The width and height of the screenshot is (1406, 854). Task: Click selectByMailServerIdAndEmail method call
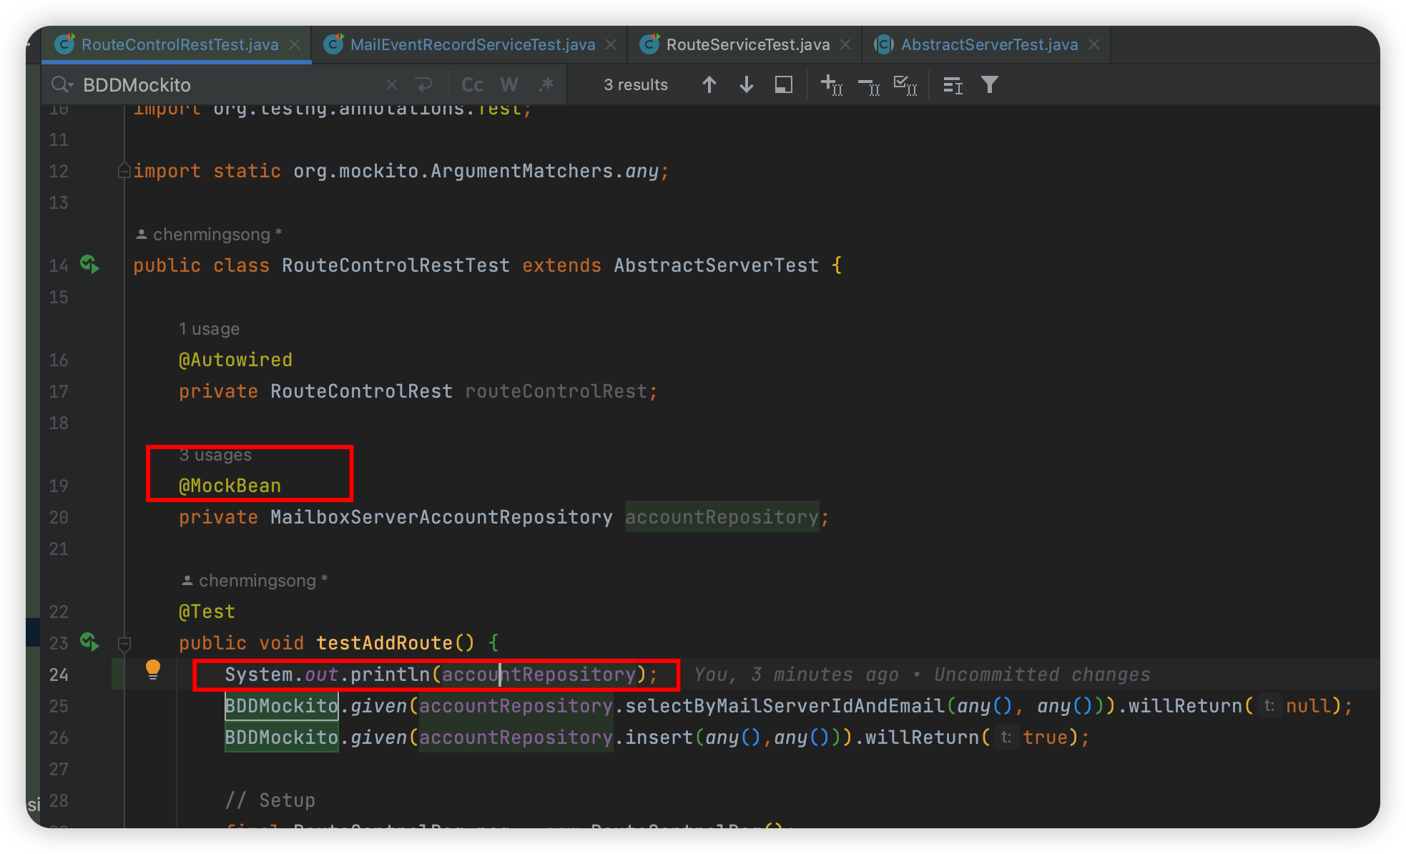point(785,706)
